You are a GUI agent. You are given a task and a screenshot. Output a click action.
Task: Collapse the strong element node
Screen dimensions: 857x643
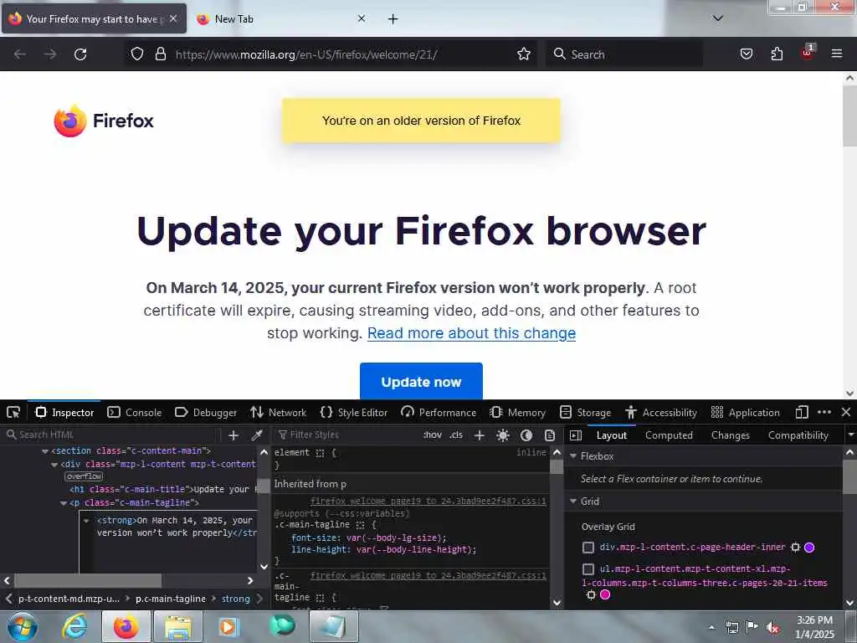click(x=86, y=521)
